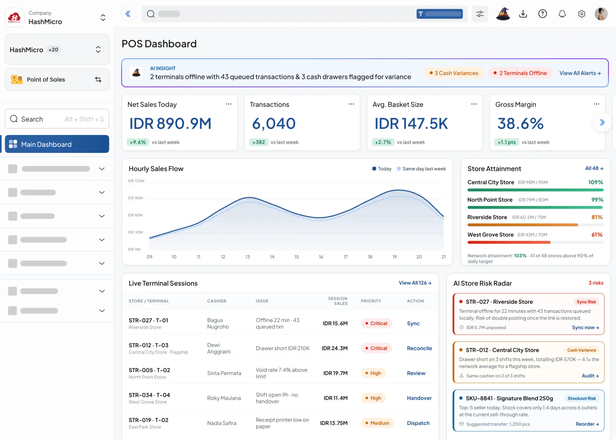Click the sidebar Search field
The width and height of the screenshot is (616, 440).
click(57, 119)
